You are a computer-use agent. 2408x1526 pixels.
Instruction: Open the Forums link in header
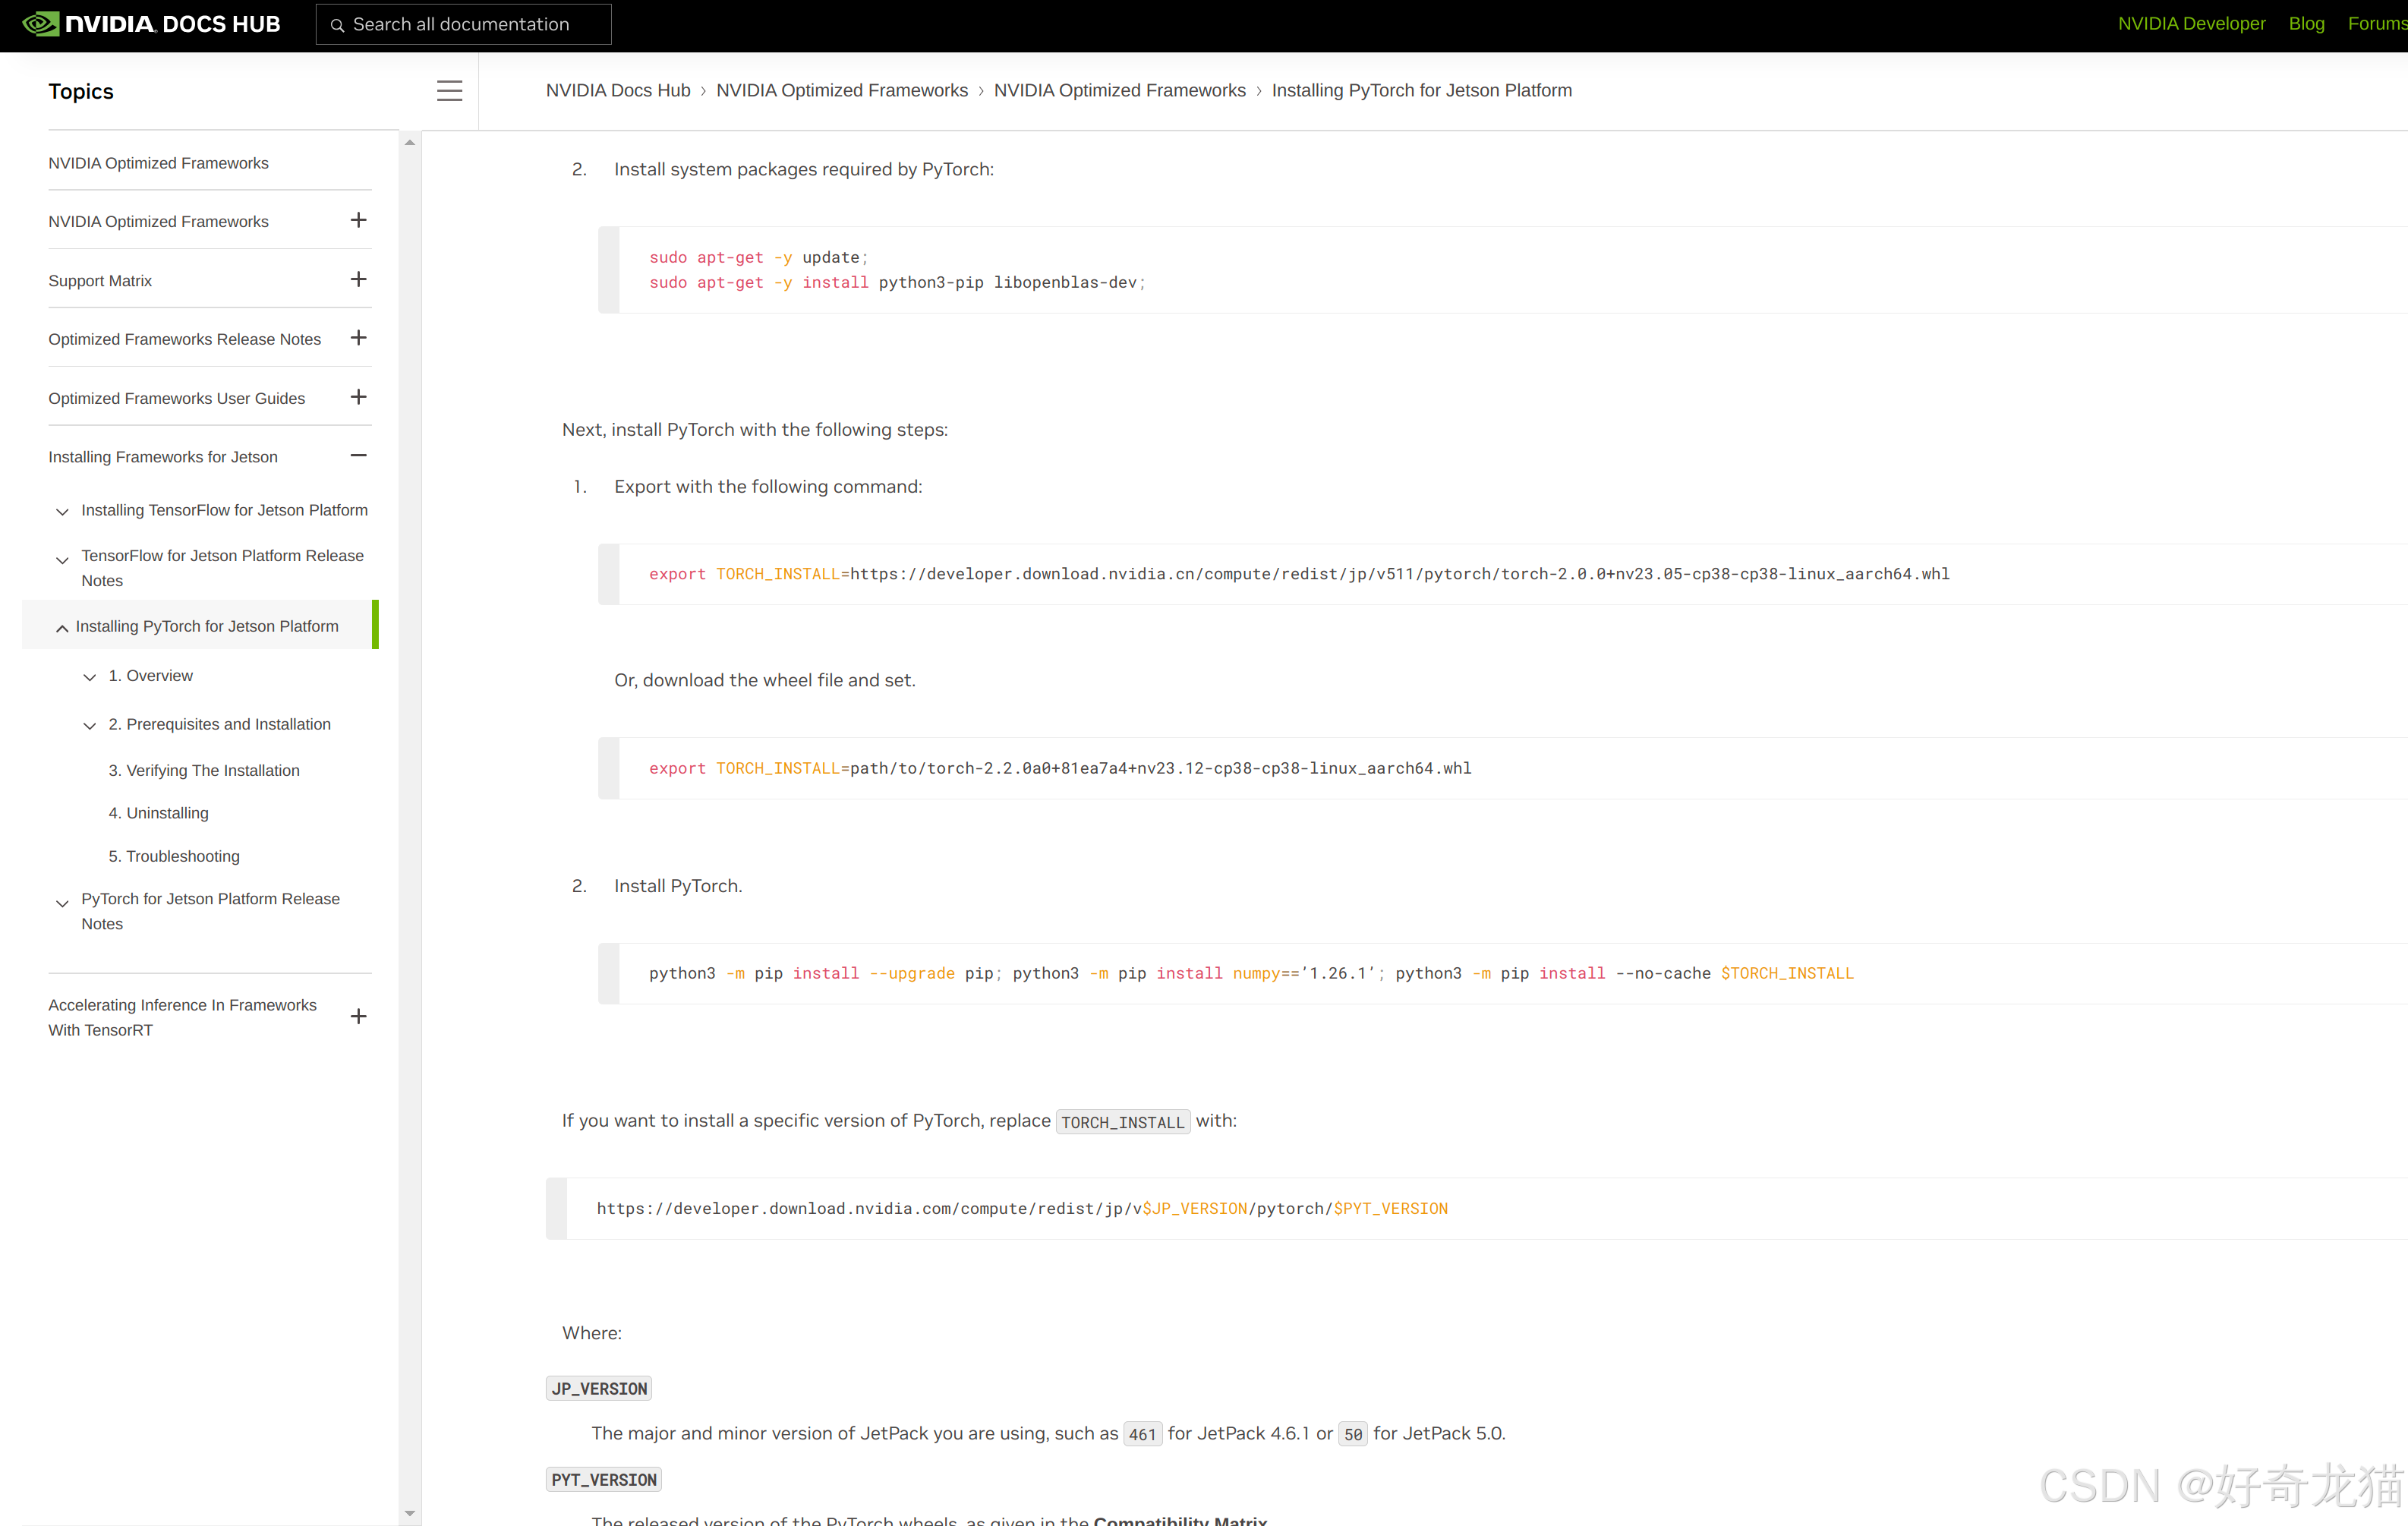[2377, 24]
